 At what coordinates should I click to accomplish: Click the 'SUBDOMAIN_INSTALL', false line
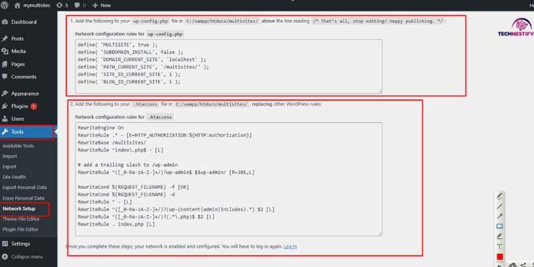coord(130,52)
